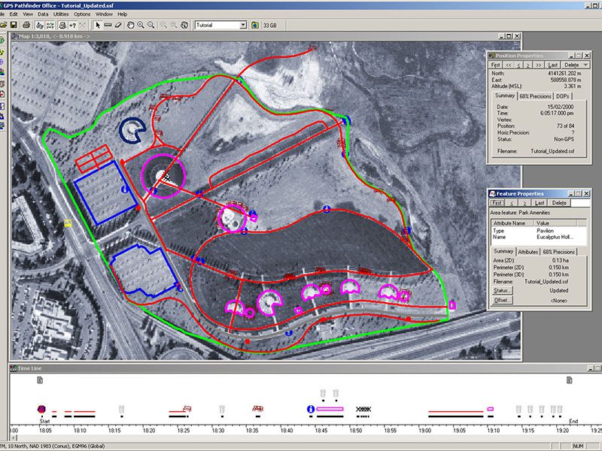
Task: Select the Zoom Out magnifier tool
Action: (x=150, y=25)
